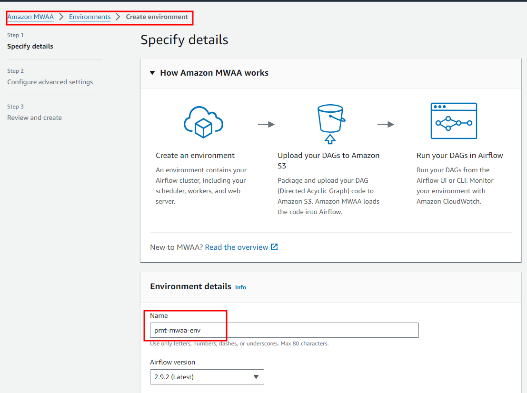Click the Run your DAGs in Airflow heading

click(460, 156)
